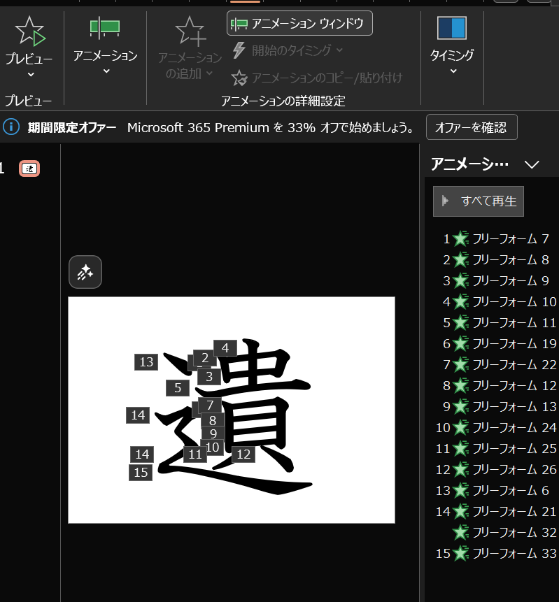Click animation tag 4 on slide

pos(225,348)
